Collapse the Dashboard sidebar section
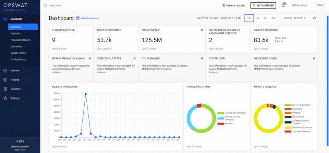 point(16,19)
